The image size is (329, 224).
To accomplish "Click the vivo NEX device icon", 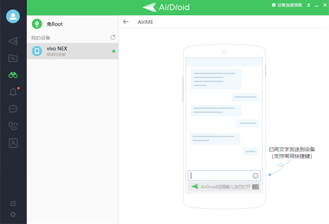I will (x=37, y=51).
